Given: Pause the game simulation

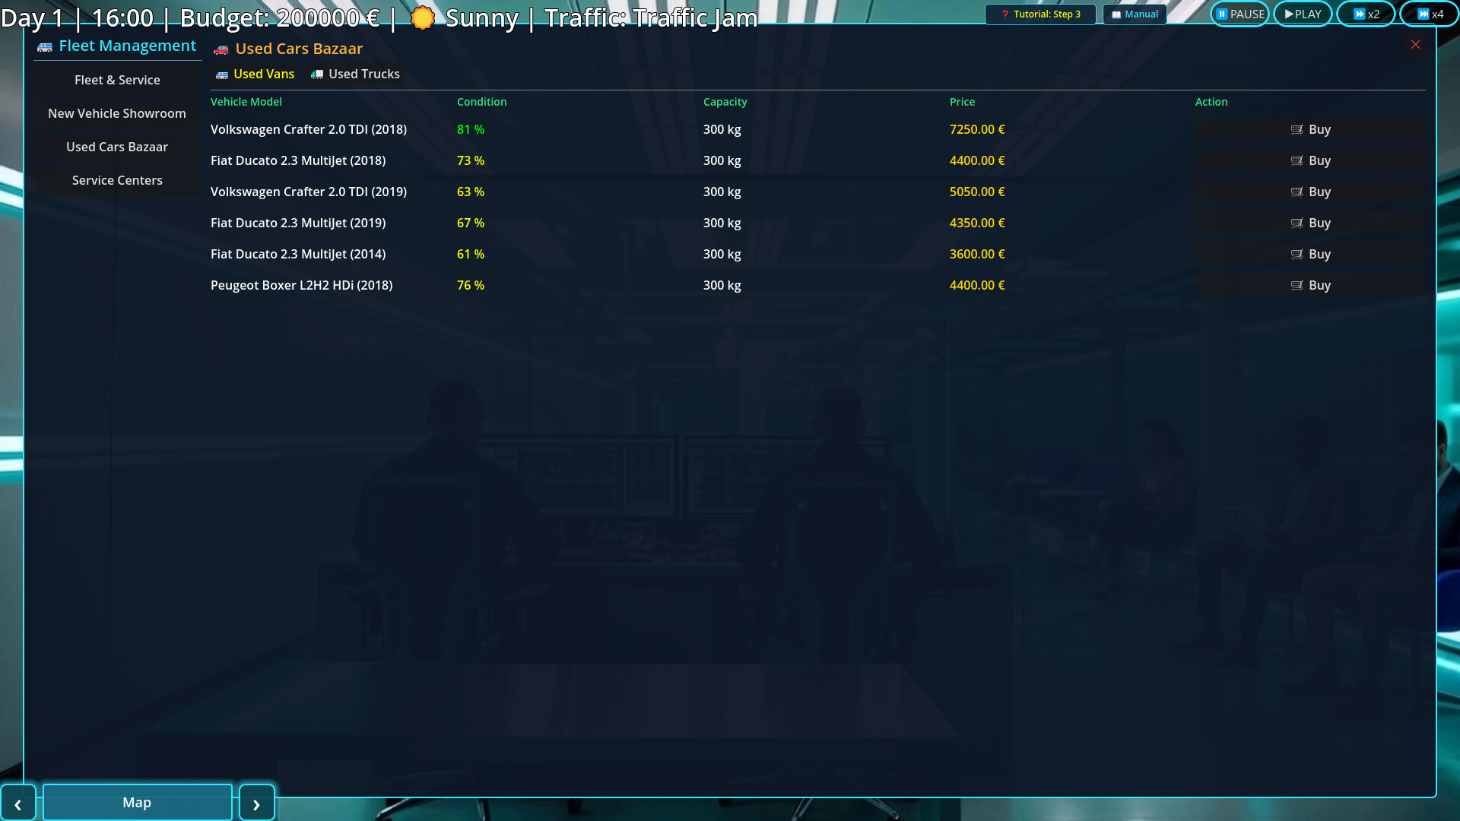Looking at the screenshot, I should coord(1239,14).
